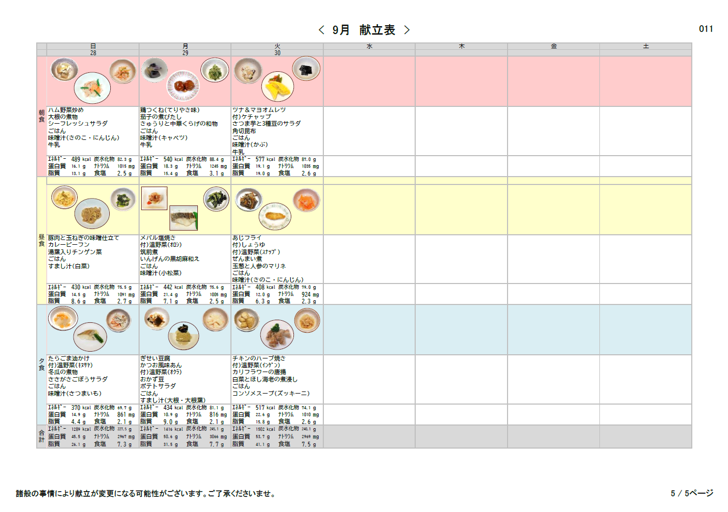This screenshot has width=728, height=512.
Task: Select menu item あじフライ
Action: coord(247,238)
